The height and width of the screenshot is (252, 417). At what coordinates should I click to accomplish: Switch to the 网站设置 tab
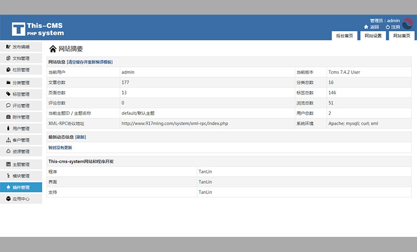click(x=373, y=35)
